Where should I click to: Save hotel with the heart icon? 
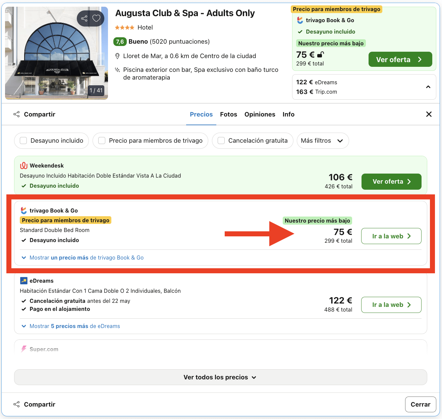tap(97, 18)
